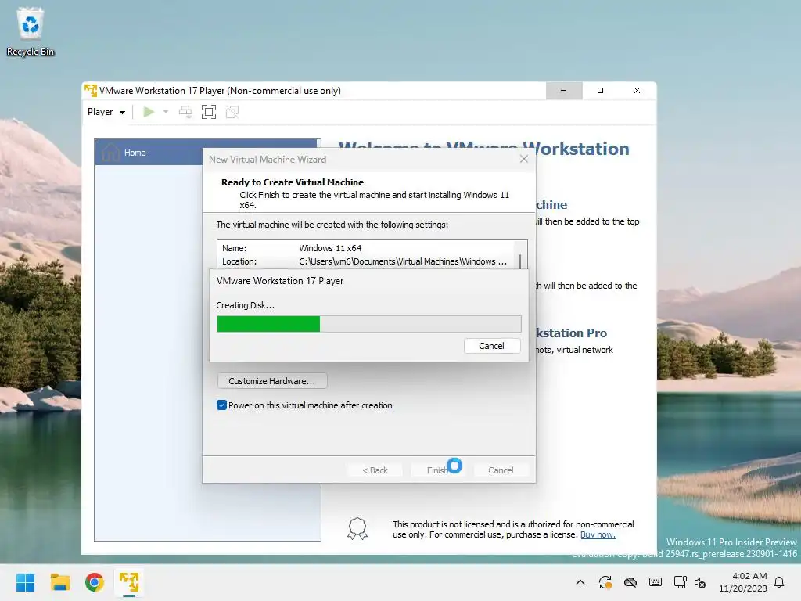Click the Home house icon in sidebar

click(x=111, y=153)
